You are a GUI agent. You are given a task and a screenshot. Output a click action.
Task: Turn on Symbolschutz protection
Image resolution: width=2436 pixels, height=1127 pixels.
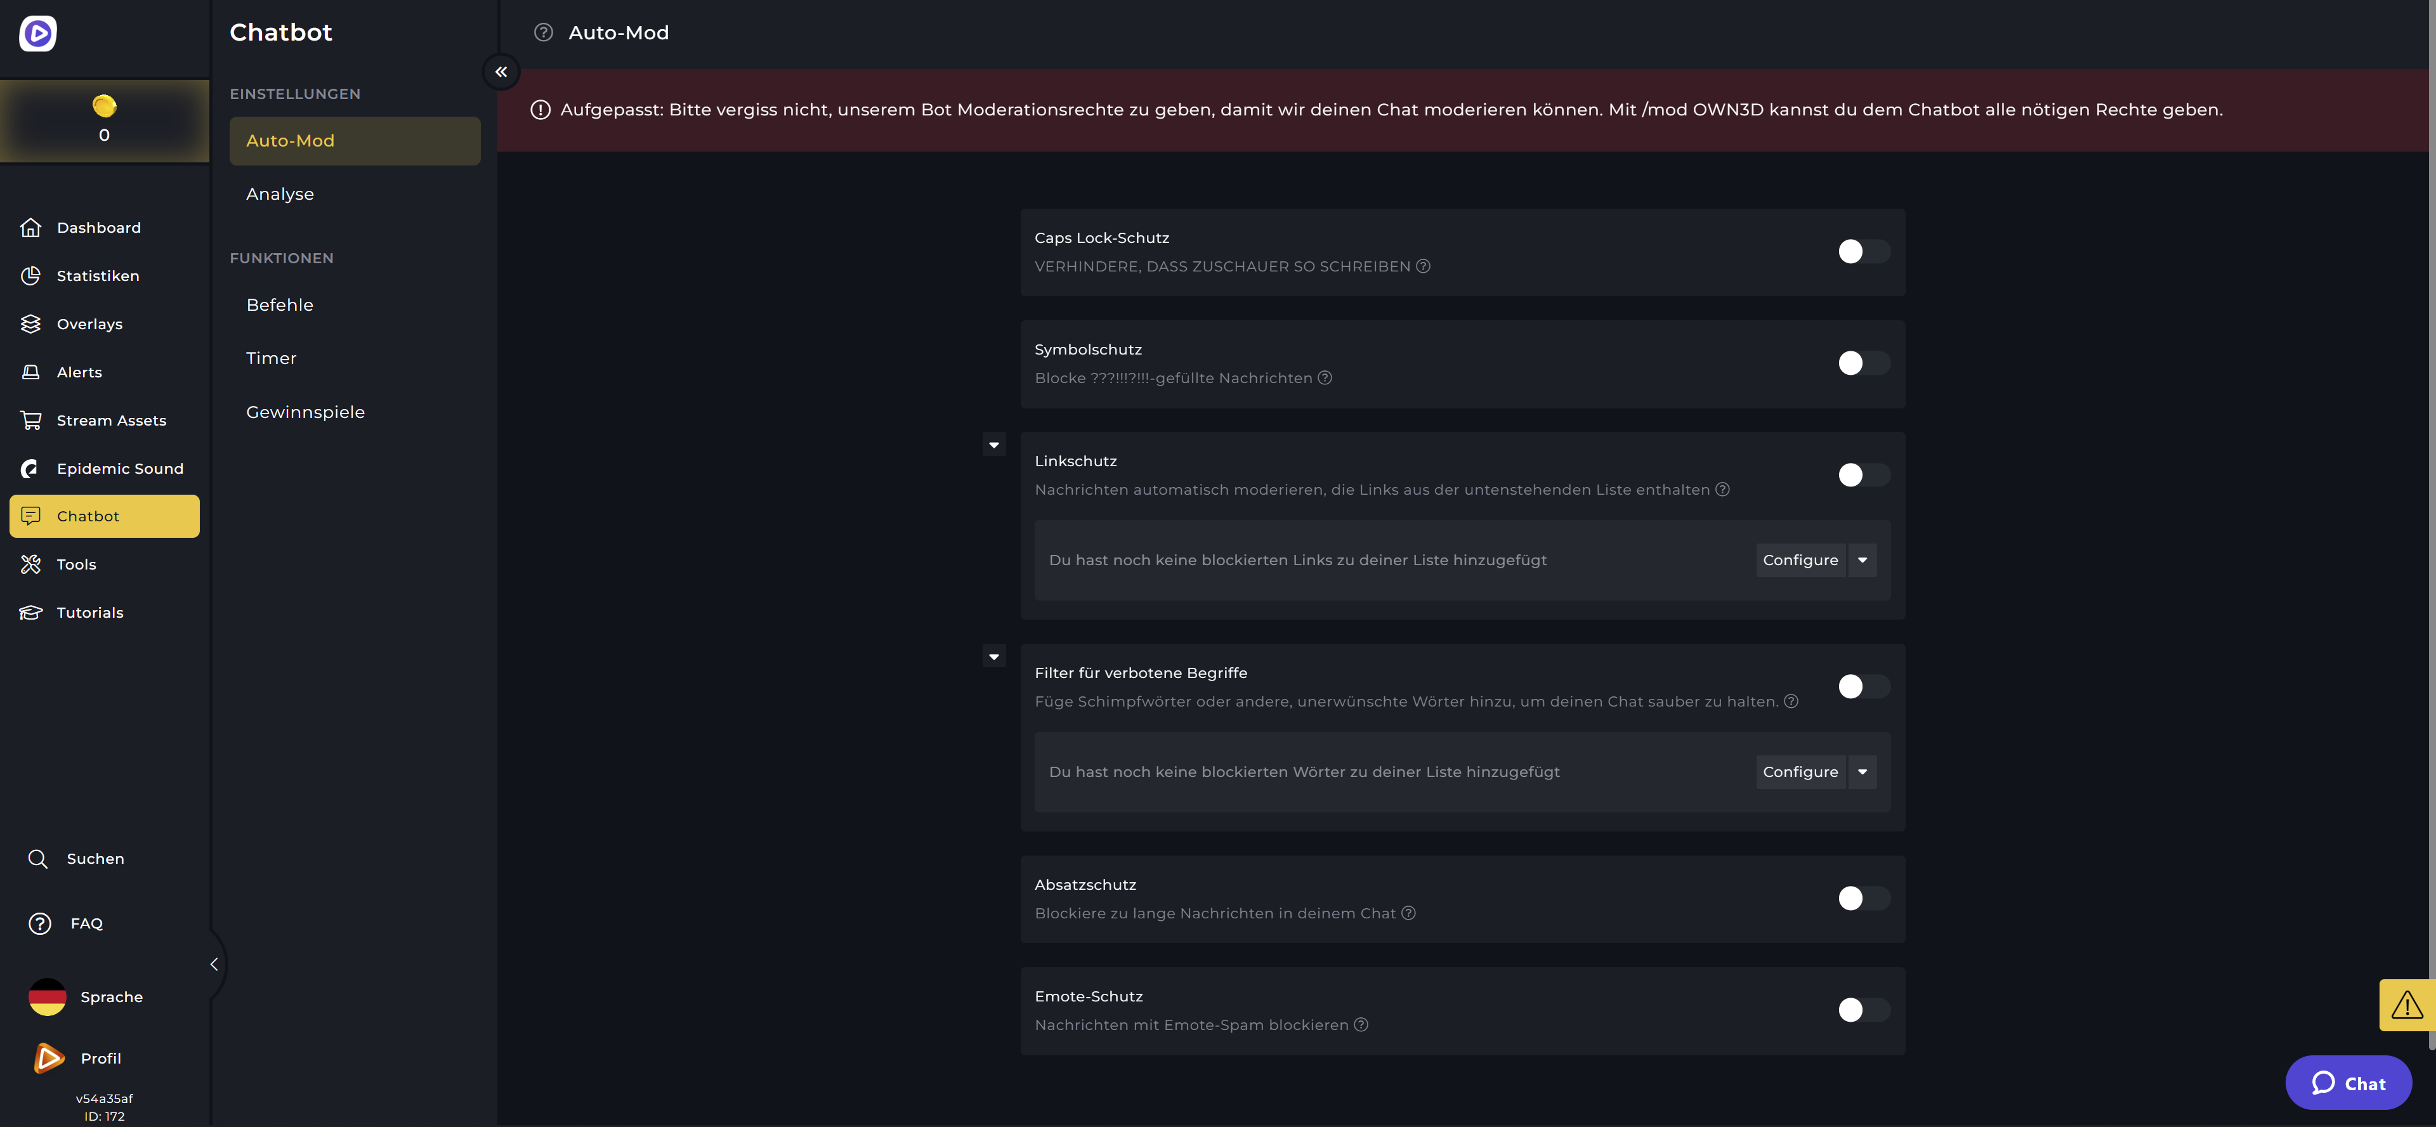[x=1863, y=362]
